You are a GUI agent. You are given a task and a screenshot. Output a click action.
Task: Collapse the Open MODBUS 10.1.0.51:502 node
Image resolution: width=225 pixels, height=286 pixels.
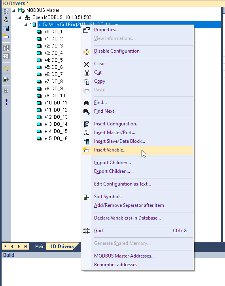click(x=20, y=18)
